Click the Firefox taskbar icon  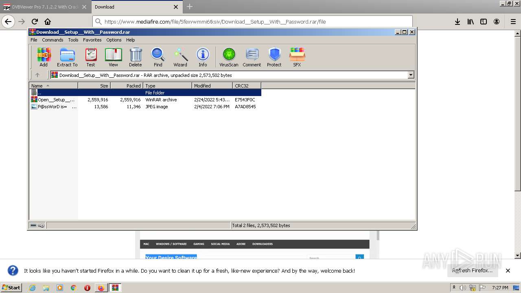tap(101, 288)
